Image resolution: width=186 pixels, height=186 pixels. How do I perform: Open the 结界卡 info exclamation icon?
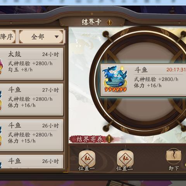pyautogui.click(x=109, y=22)
